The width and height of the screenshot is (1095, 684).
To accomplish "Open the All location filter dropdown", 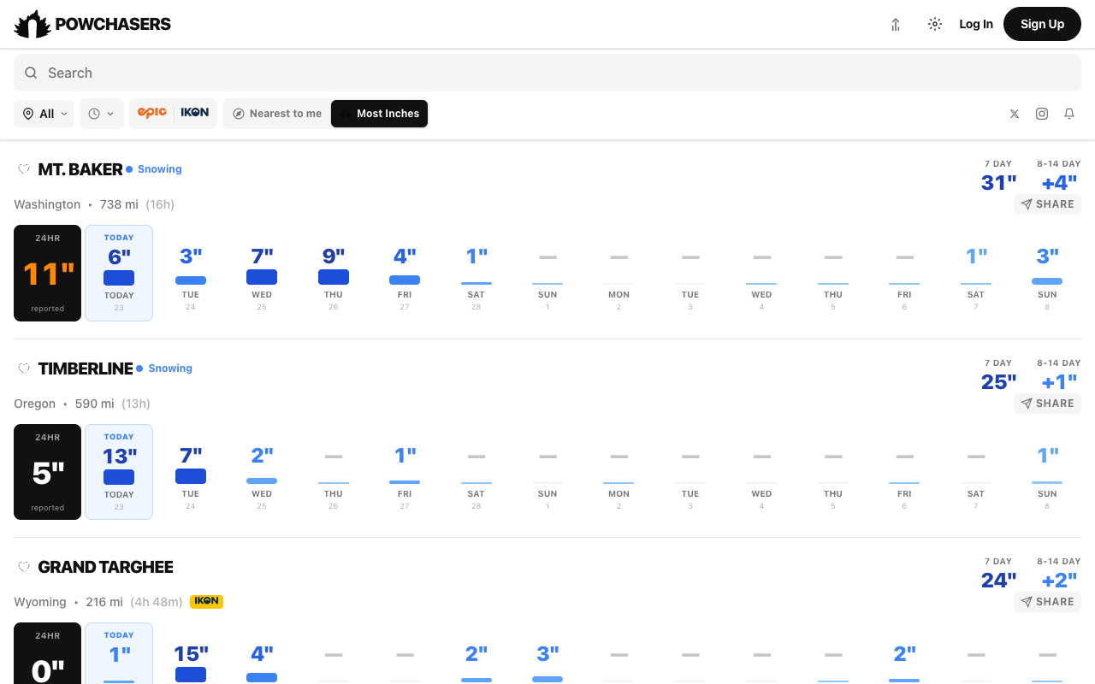I will pyautogui.click(x=44, y=113).
